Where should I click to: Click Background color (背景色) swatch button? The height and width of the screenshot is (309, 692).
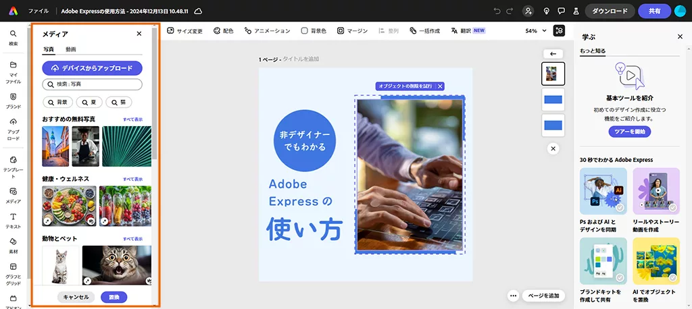[x=314, y=31]
